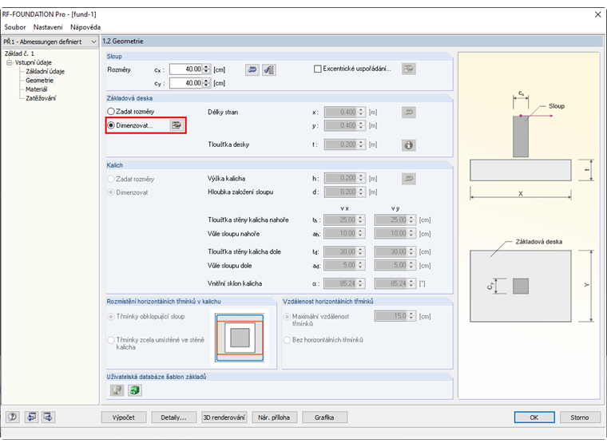
Task: Click the Tloušťka desky t spinner
Action: pyautogui.click(x=361, y=144)
